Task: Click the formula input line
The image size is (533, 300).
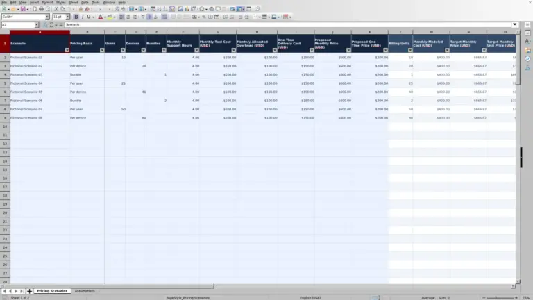Action: (x=287, y=24)
